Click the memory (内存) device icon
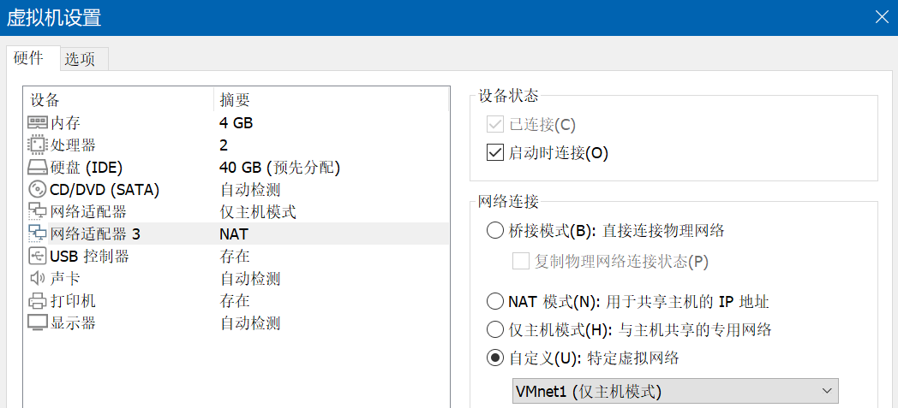 click(38, 123)
